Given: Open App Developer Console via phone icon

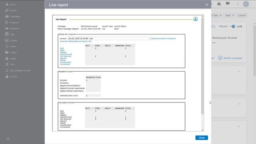Looking at the screenshot, I should click(7, 70).
